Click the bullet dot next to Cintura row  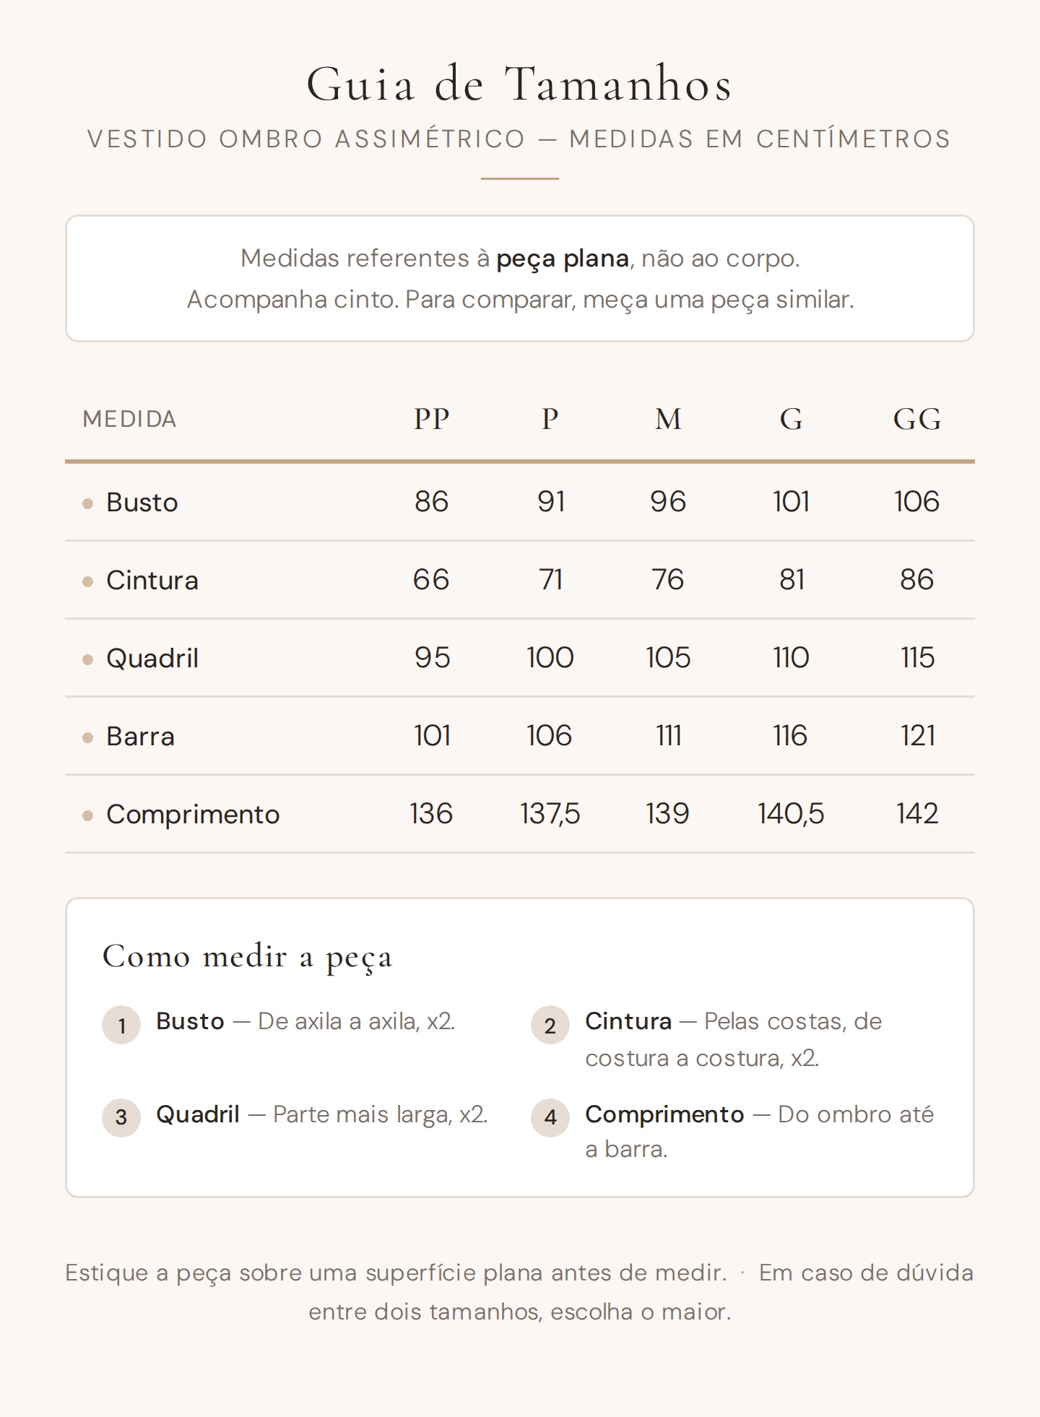(88, 581)
